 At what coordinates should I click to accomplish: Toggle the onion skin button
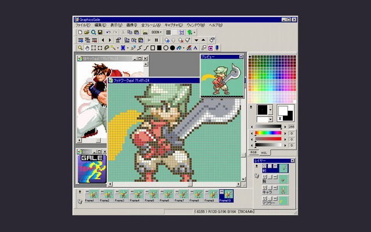click(210, 48)
